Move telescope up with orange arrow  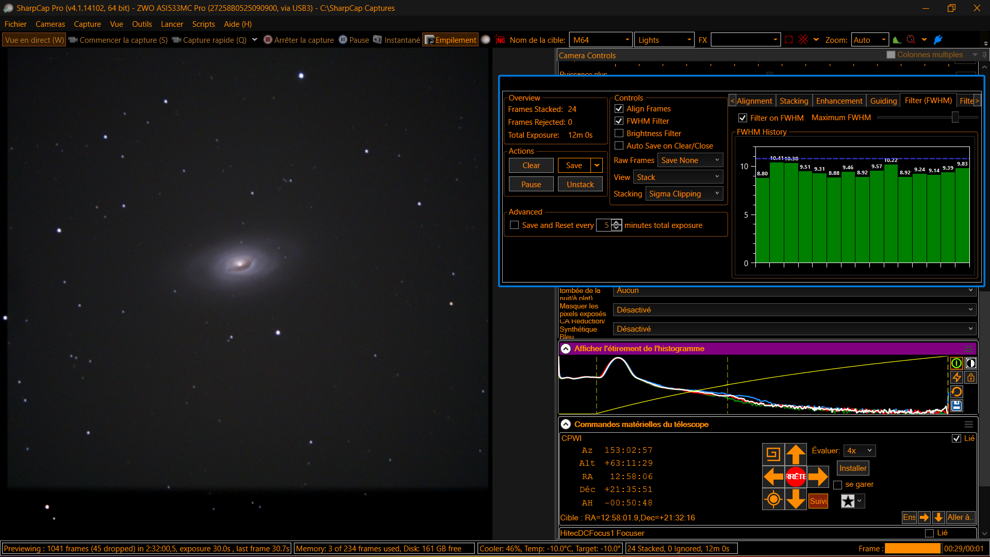click(796, 454)
